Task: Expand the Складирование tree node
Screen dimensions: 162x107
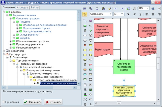Action: point(14,35)
